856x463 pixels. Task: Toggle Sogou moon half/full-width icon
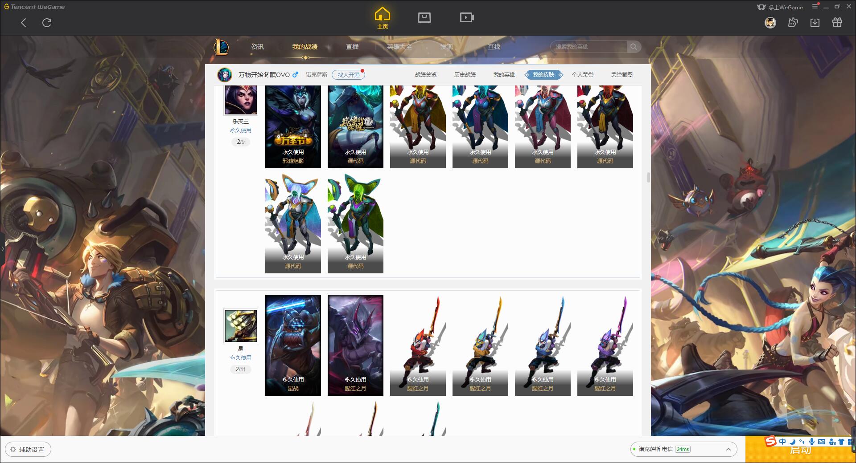tap(792, 442)
